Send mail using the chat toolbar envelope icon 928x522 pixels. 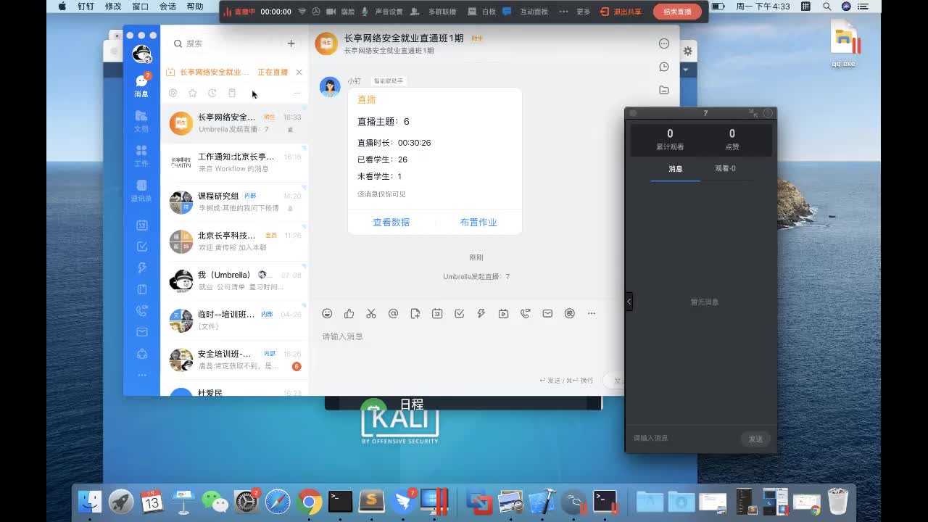point(547,313)
